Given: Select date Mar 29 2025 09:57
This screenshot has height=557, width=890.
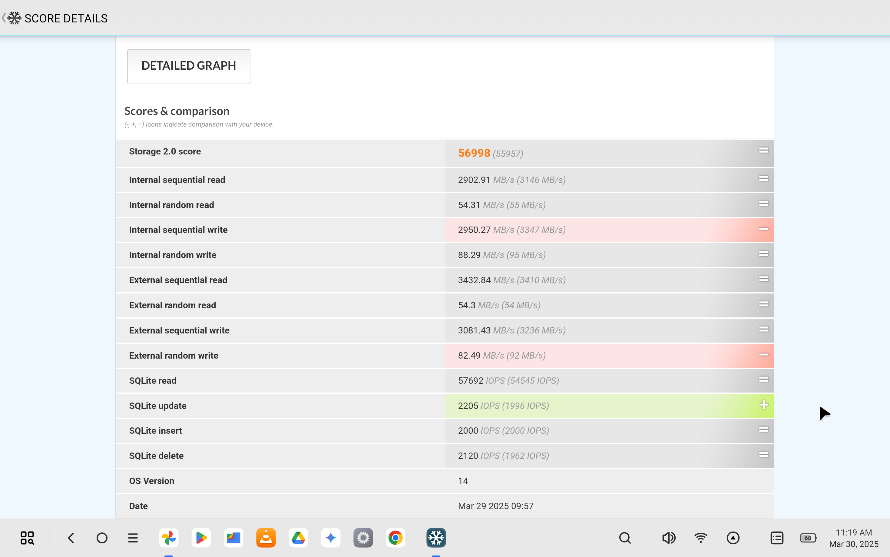Looking at the screenshot, I should coord(496,506).
